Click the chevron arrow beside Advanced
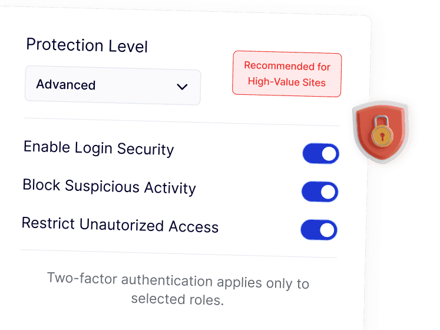The width and height of the screenshot is (440, 330). pos(182,87)
